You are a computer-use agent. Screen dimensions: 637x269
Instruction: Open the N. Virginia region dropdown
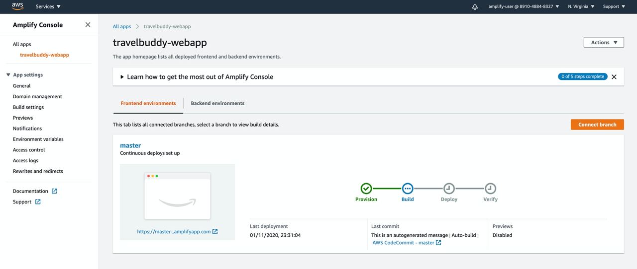coord(581,7)
